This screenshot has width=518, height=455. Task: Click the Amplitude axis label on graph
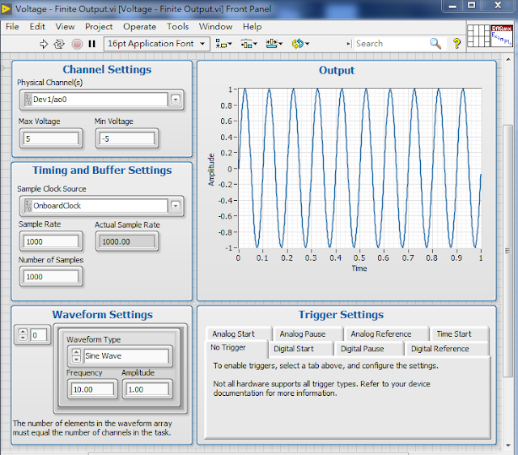point(211,169)
